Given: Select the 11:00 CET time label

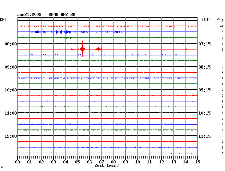Looking at the screenshot, I should tap(11, 113).
